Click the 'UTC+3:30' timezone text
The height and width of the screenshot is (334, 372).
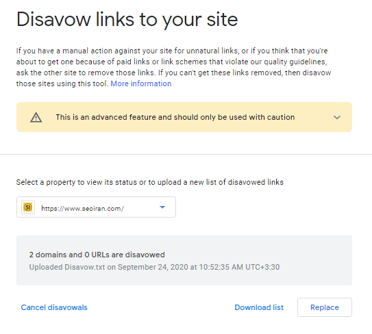coord(262,267)
